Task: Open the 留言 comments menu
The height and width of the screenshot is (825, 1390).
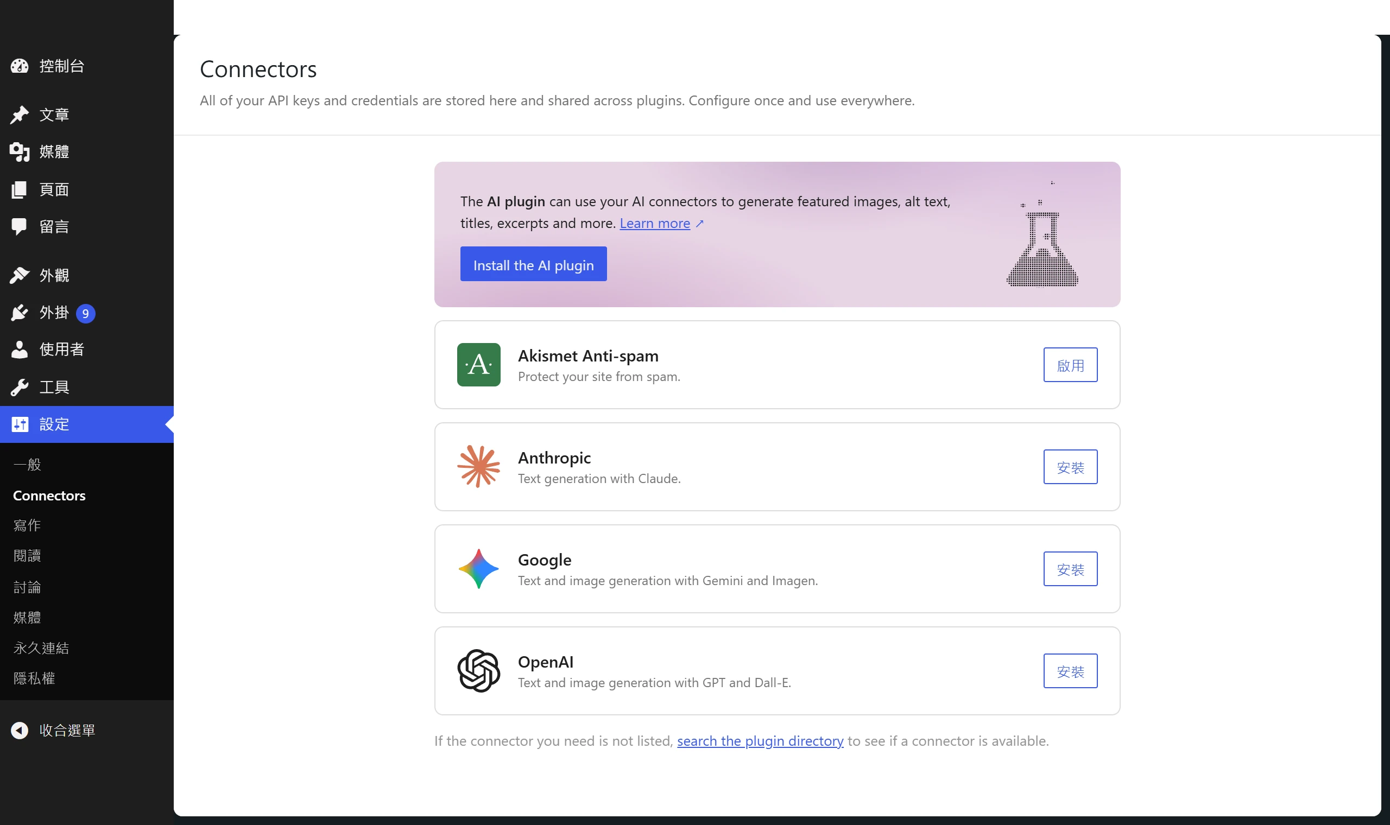Action: [x=87, y=226]
